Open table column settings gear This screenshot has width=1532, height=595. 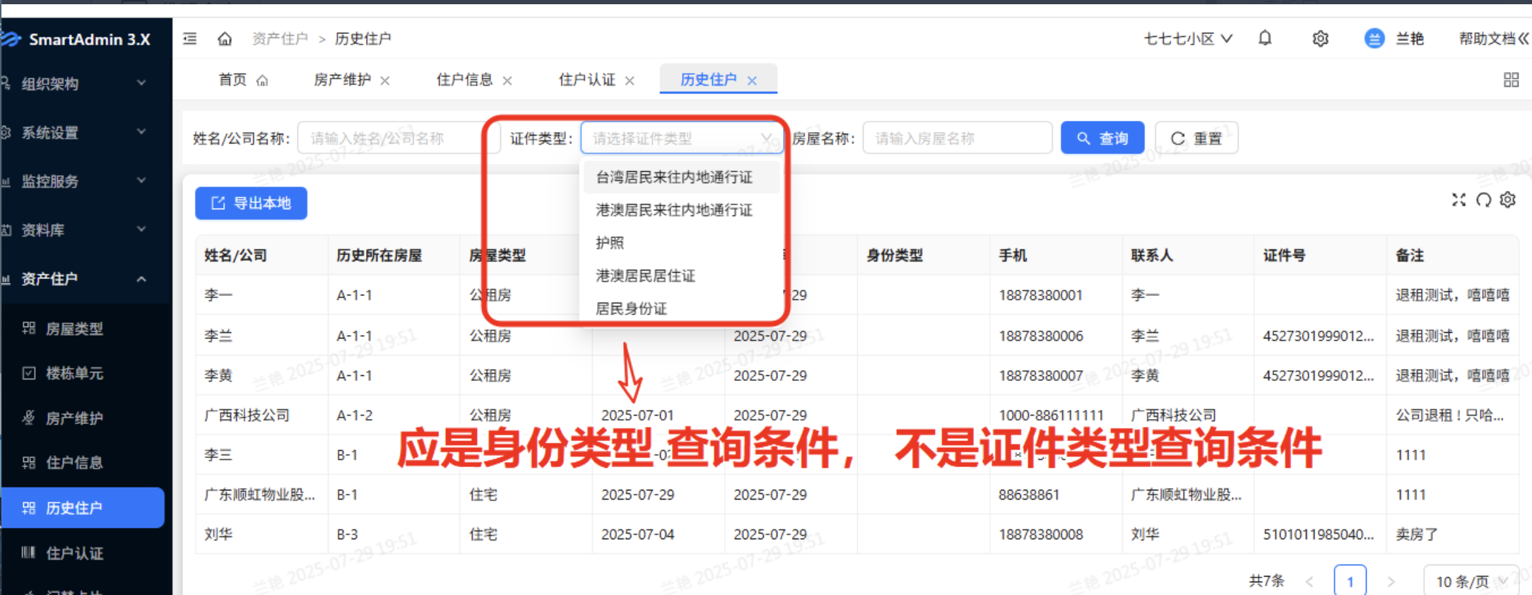pyautogui.click(x=1507, y=200)
